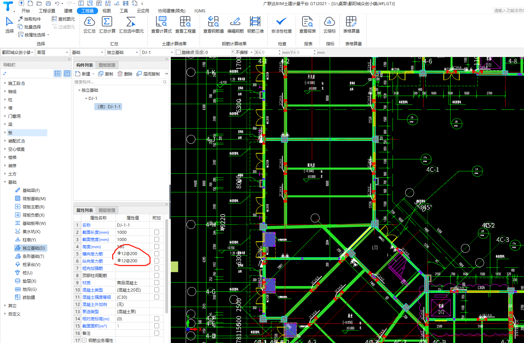Check 附加 box for 横向受力筋 row
The width and height of the screenshot is (524, 343).
point(157,254)
